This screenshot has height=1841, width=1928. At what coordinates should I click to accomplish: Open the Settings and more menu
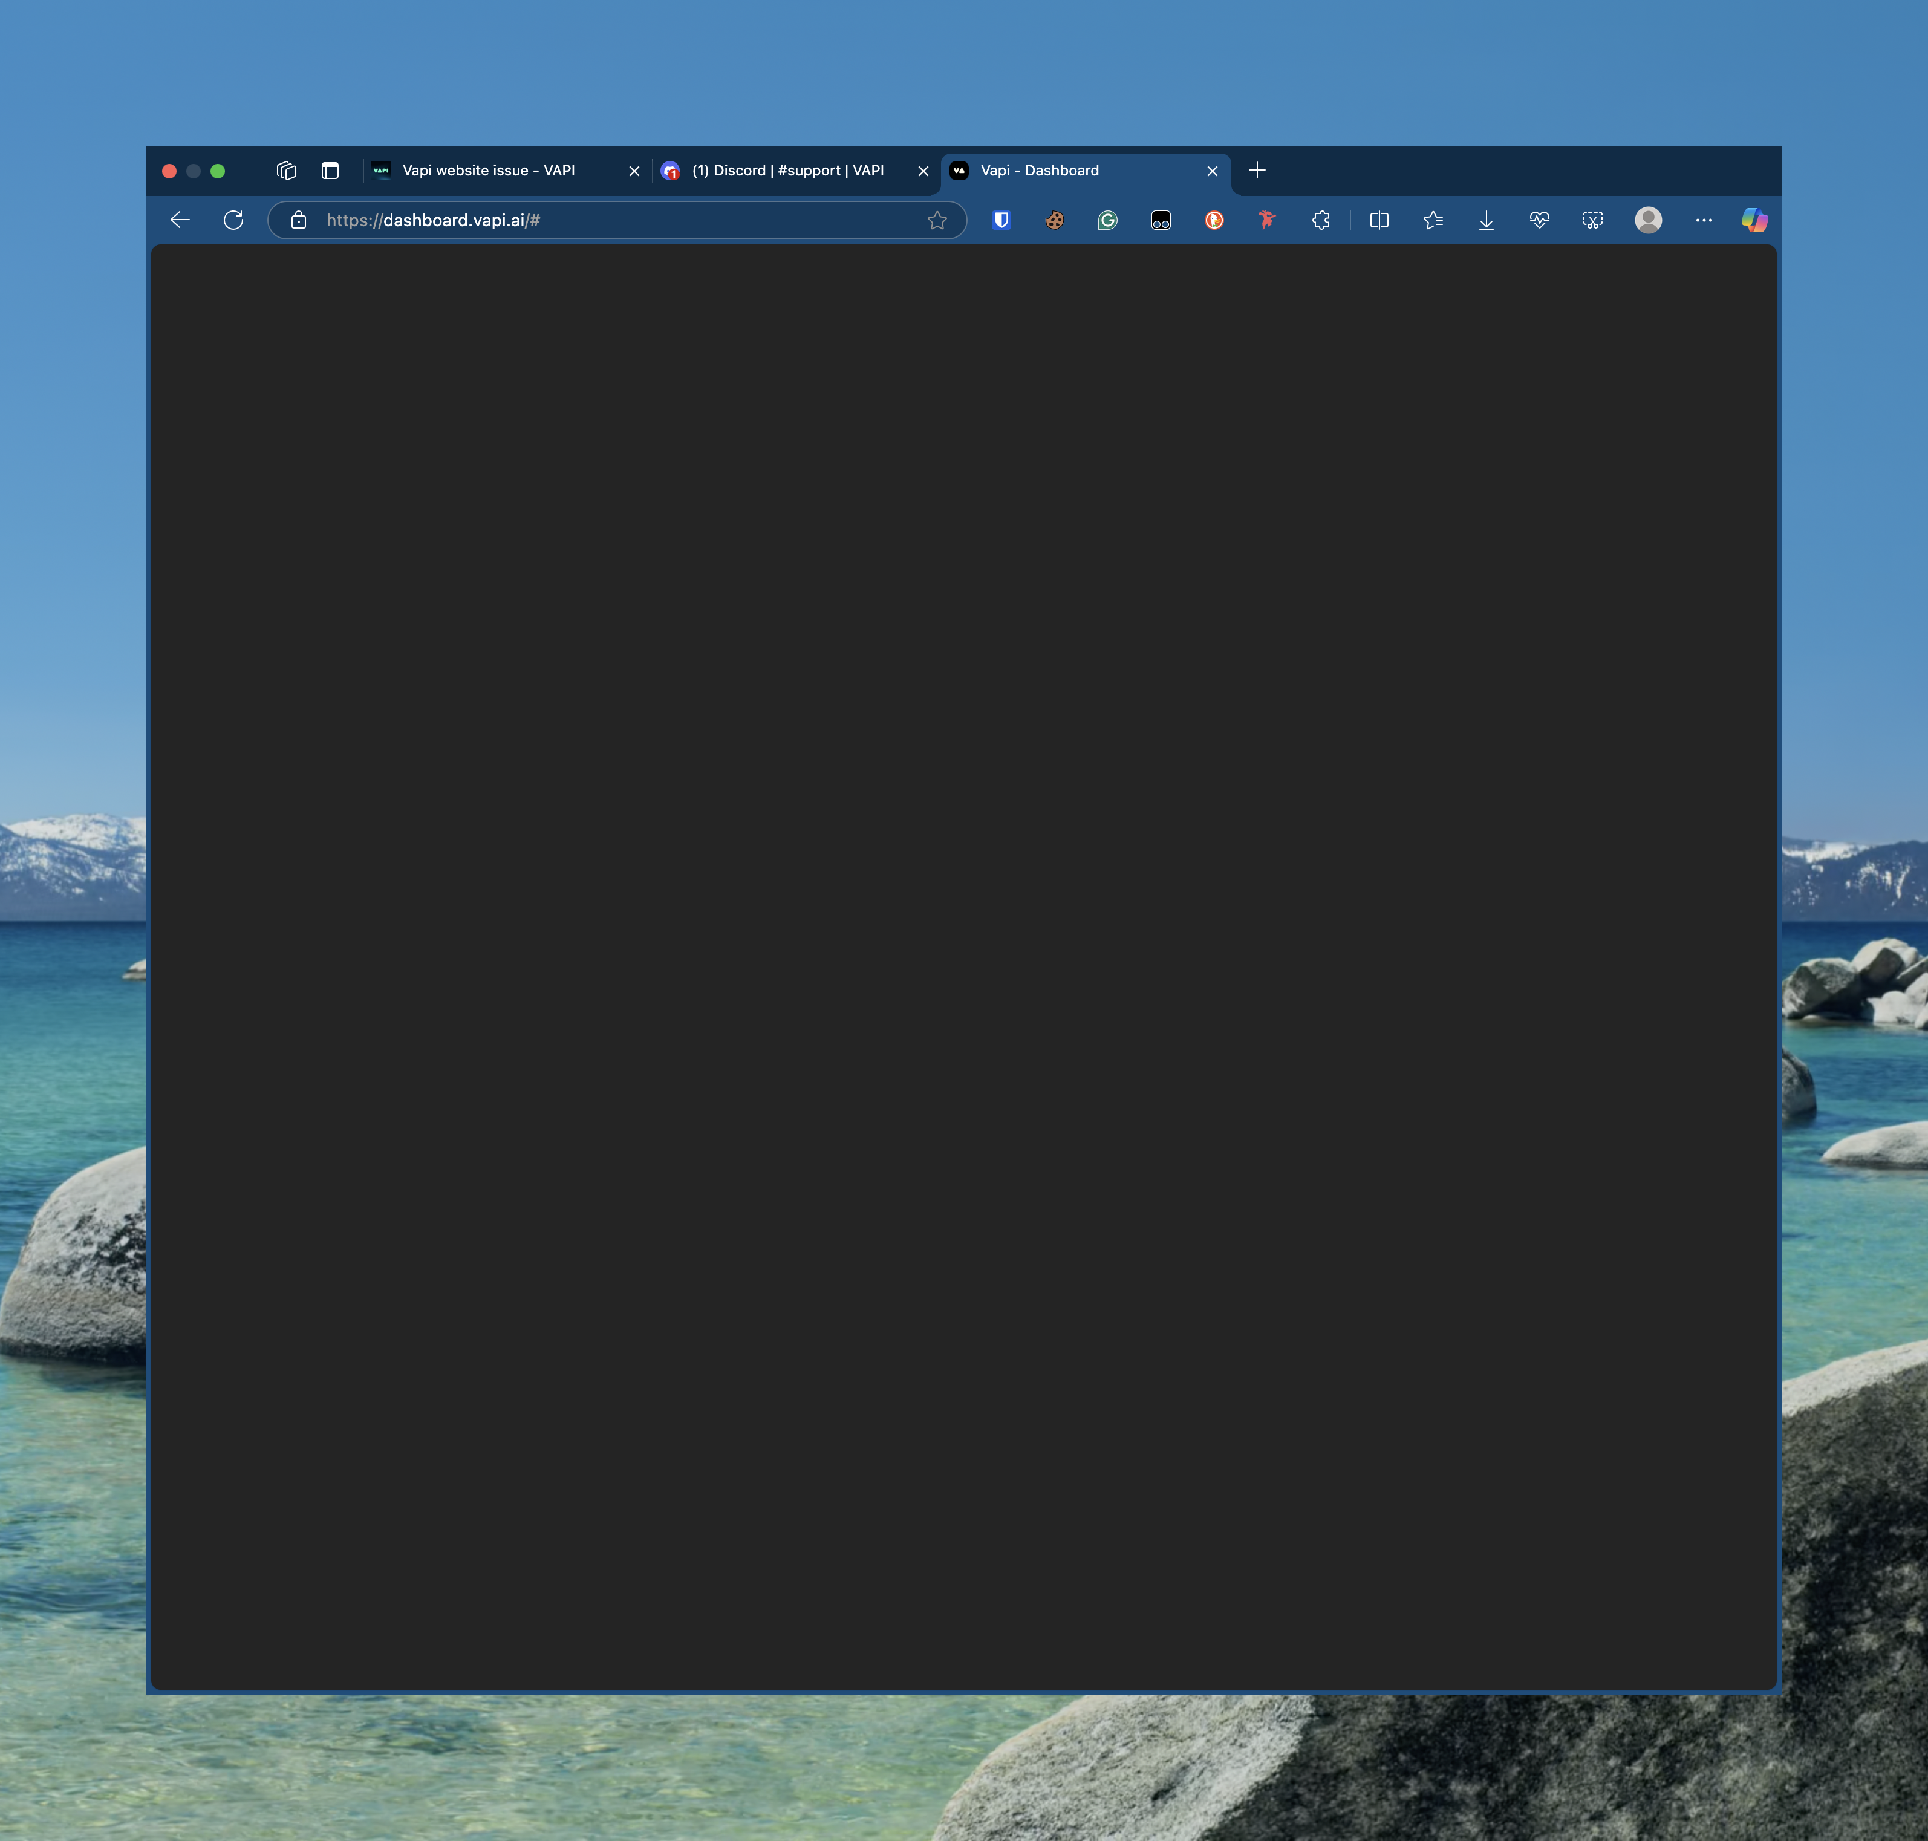pyautogui.click(x=1704, y=220)
